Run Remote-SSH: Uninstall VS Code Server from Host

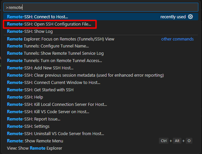(101, 133)
